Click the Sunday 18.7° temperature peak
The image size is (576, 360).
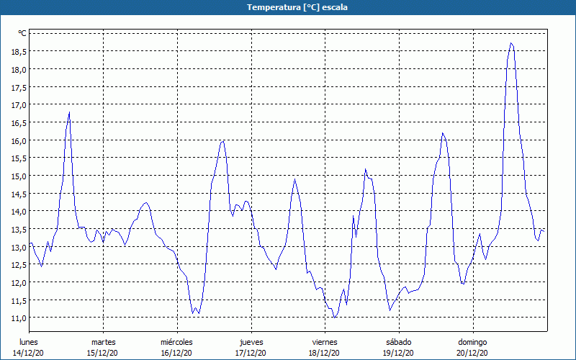point(511,43)
